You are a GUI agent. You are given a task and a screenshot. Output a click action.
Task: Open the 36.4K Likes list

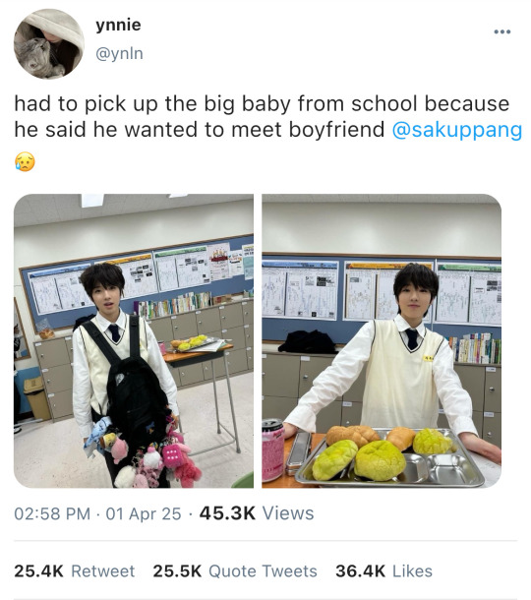click(x=383, y=570)
